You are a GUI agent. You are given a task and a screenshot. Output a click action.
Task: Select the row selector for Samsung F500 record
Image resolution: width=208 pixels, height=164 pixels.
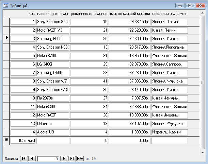click(x=6, y=39)
